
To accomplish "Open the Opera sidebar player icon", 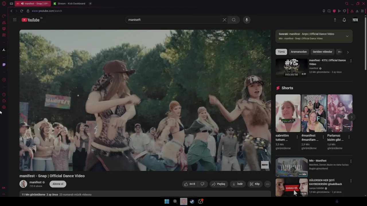I will point(4,80).
